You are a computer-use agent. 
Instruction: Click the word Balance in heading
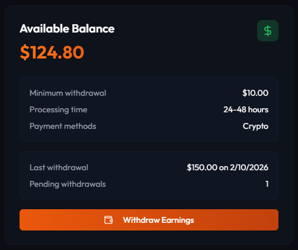(x=93, y=29)
